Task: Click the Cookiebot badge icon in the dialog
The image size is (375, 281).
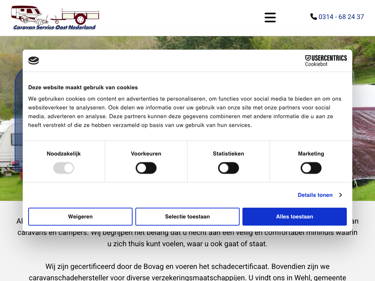Action: pos(33,60)
